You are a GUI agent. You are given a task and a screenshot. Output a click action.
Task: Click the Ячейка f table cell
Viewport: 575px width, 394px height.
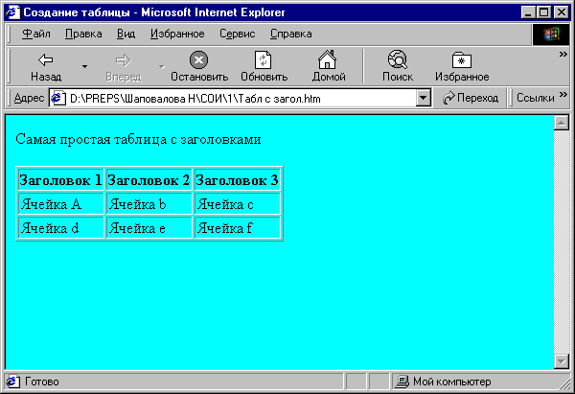(x=238, y=228)
